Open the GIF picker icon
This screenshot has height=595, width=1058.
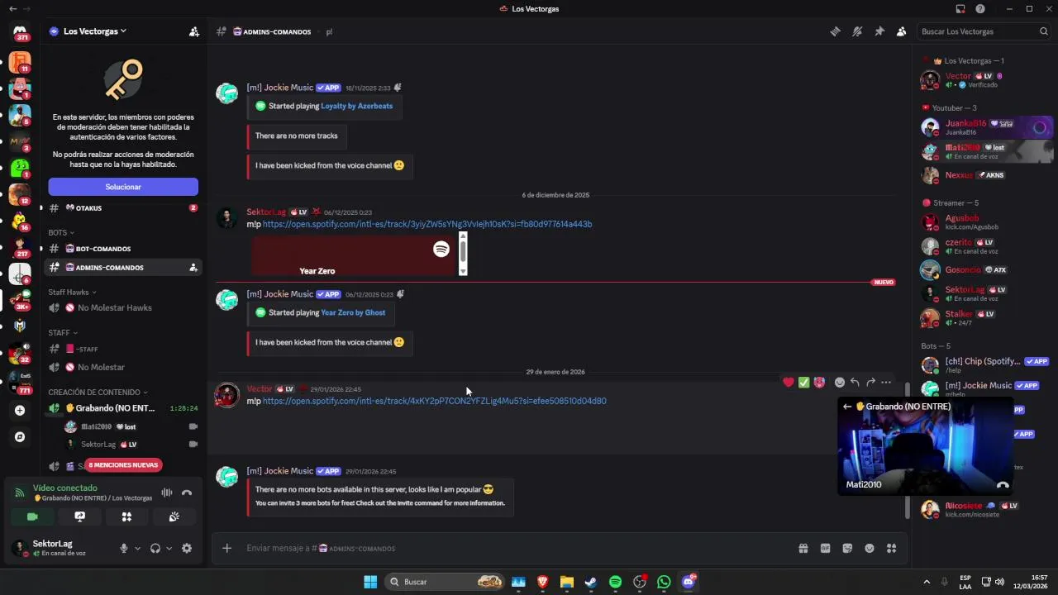(825, 548)
